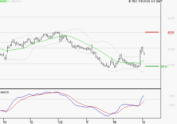This screenshot has height=124, width=177.
Task: Click the M month axis marker
Action: tap(115, 122)
